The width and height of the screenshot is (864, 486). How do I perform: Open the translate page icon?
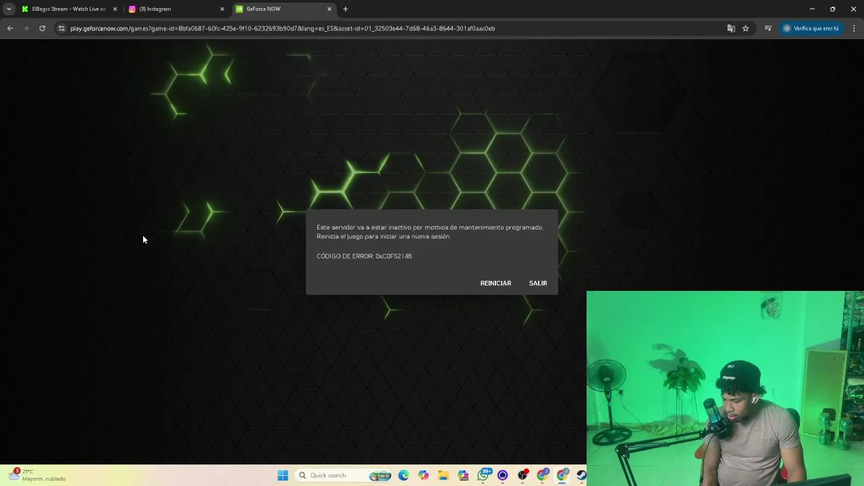pyautogui.click(x=731, y=28)
